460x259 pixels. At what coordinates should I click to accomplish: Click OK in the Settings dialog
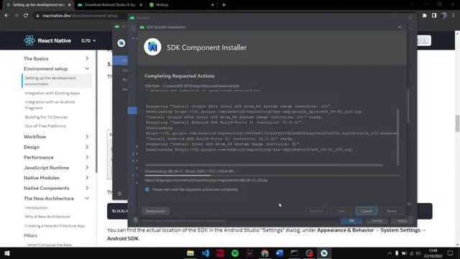351,221
